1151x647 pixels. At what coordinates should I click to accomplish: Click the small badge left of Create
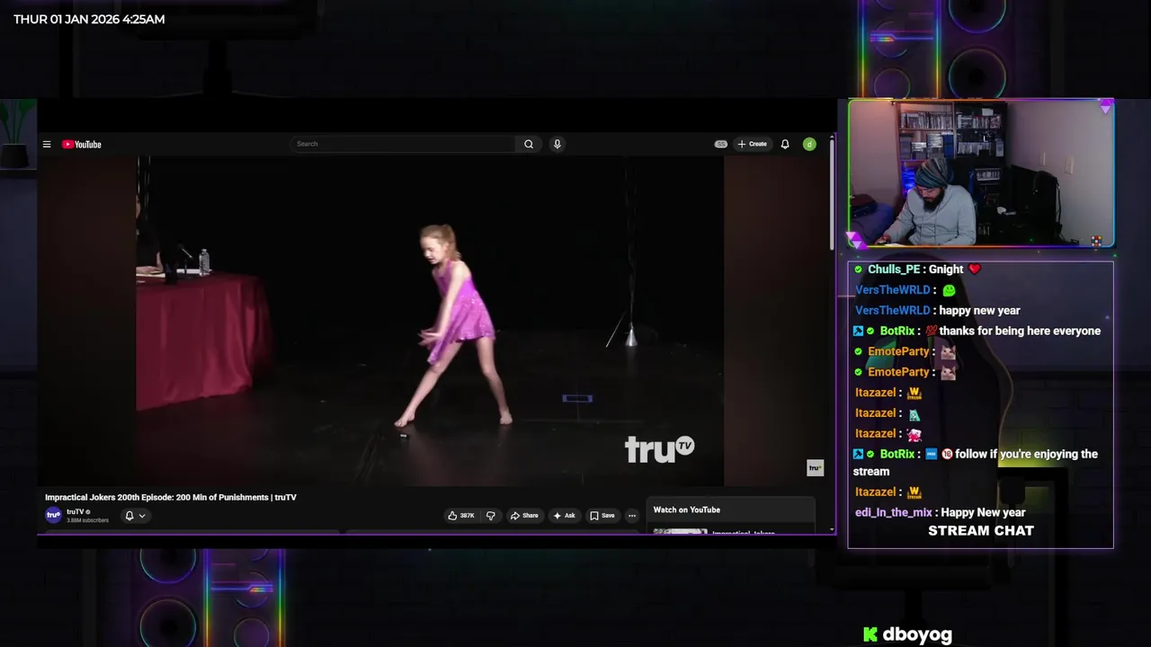click(720, 144)
